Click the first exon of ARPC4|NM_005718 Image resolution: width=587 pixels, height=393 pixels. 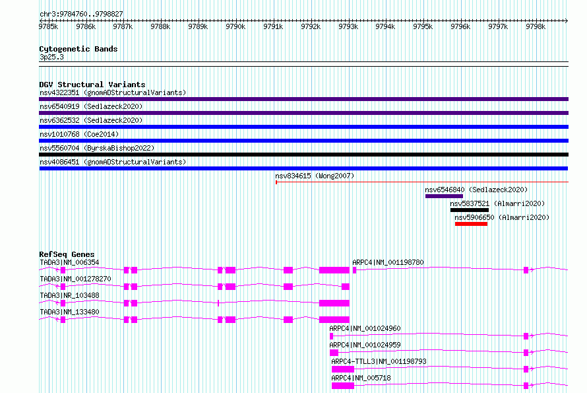click(342, 386)
